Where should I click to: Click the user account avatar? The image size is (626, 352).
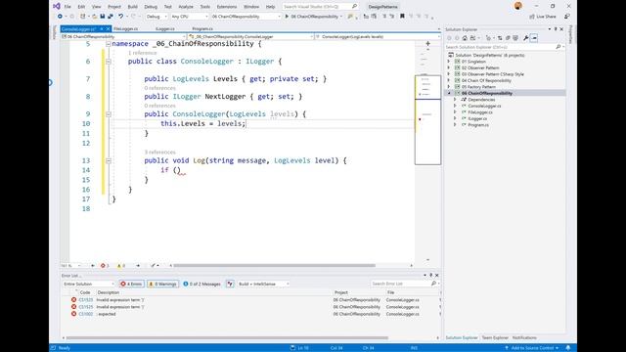click(518, 6)
